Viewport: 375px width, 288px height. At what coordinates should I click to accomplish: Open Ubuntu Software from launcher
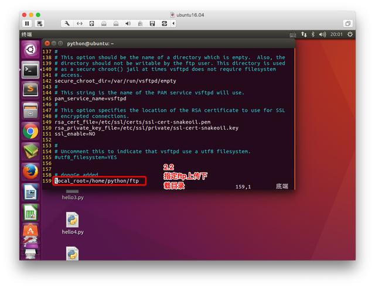30,231
